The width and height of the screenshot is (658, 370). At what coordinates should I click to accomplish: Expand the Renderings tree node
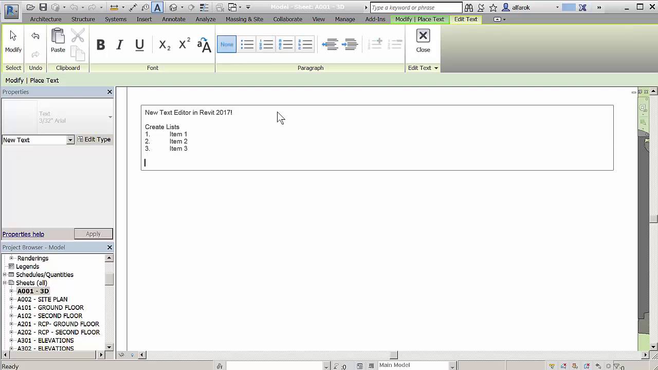11,258
